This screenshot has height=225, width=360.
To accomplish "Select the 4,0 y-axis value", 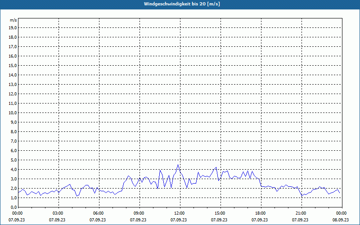I will [13, 170].
